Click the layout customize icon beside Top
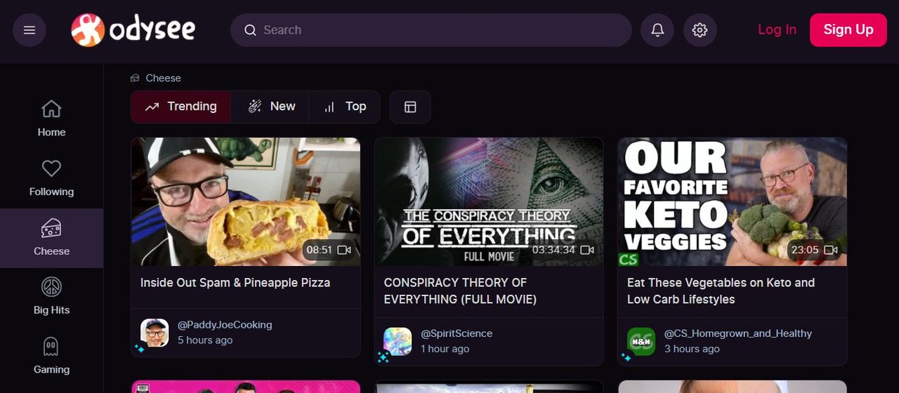Image resolution: width=899 pixels, height=393 pixels. pos(410,107)
